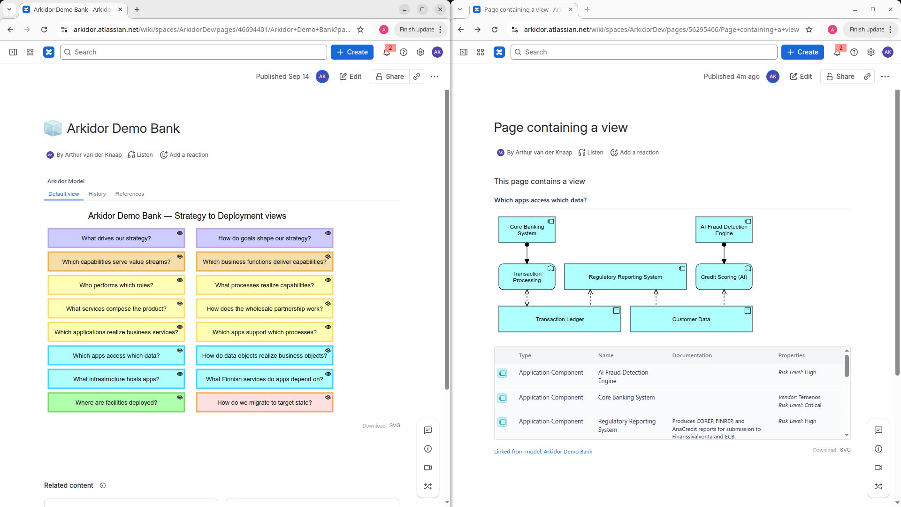Viewport: 901px width, 507px height.
Task: Open settings gear in right window
Action: tap(871, 52)
